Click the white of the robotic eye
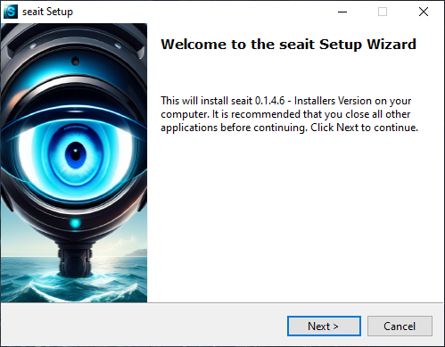The height and width of the screenshot is (347, 445). pyautogui.click(x=29, y=154)
